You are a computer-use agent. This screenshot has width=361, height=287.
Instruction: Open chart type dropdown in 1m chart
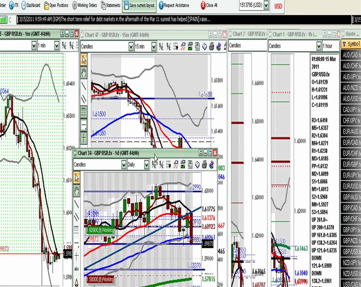click(34, 45)
